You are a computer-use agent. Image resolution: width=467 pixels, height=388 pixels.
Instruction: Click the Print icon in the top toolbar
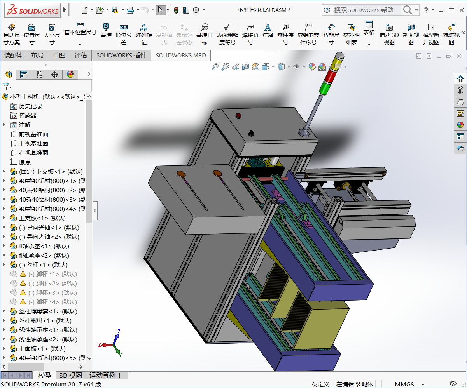(x=130, y=10)
